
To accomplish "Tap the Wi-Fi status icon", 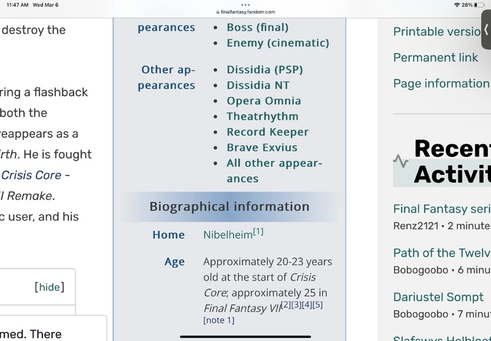I will [x=457, y=5].
